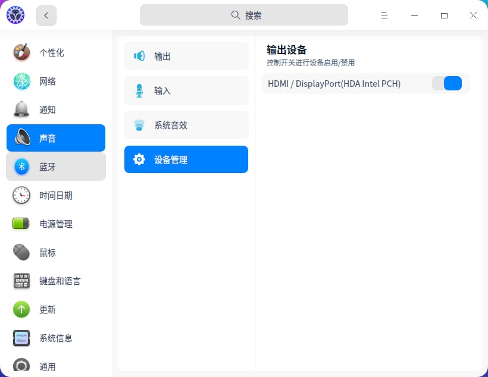Image resolution: width=488 pixels, height=377 pixels.
Task: Click the 系统信息 monitor icon
Action: tap(21, 338)
